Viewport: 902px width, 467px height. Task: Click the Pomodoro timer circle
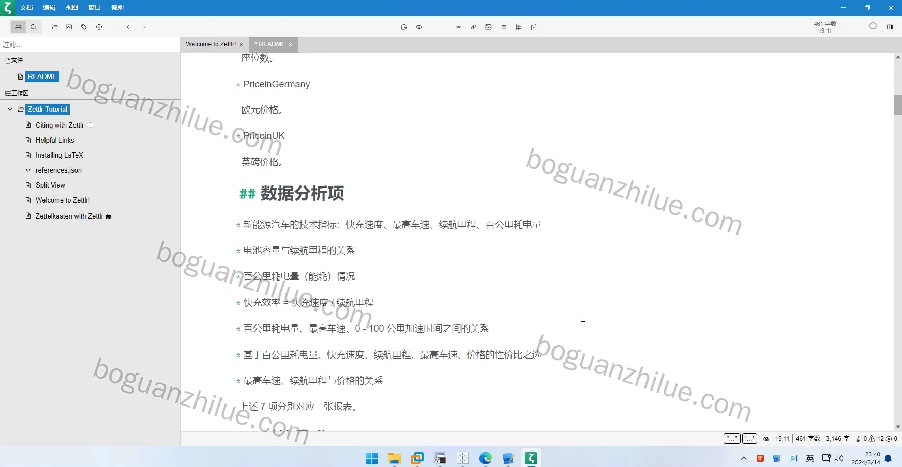873,26
